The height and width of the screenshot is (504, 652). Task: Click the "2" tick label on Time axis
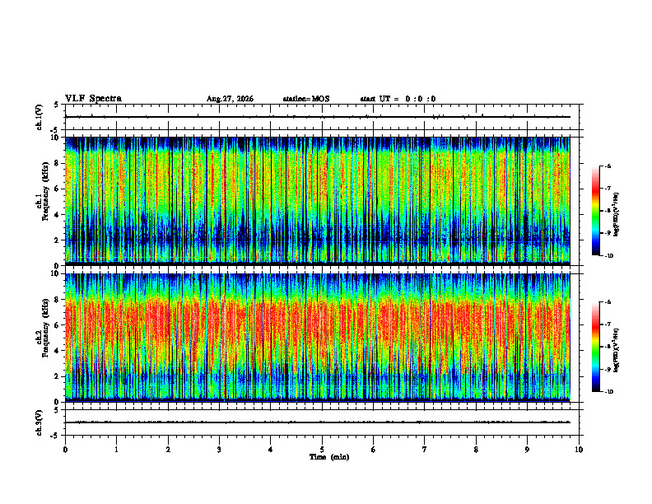click(168, 450)
